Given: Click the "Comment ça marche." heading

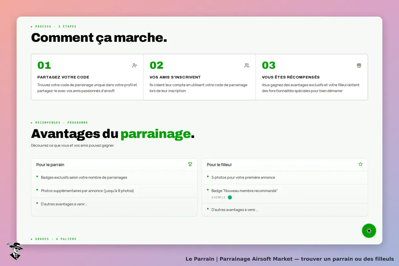Looking at the screenshot, I should click(x=99, y=38).
